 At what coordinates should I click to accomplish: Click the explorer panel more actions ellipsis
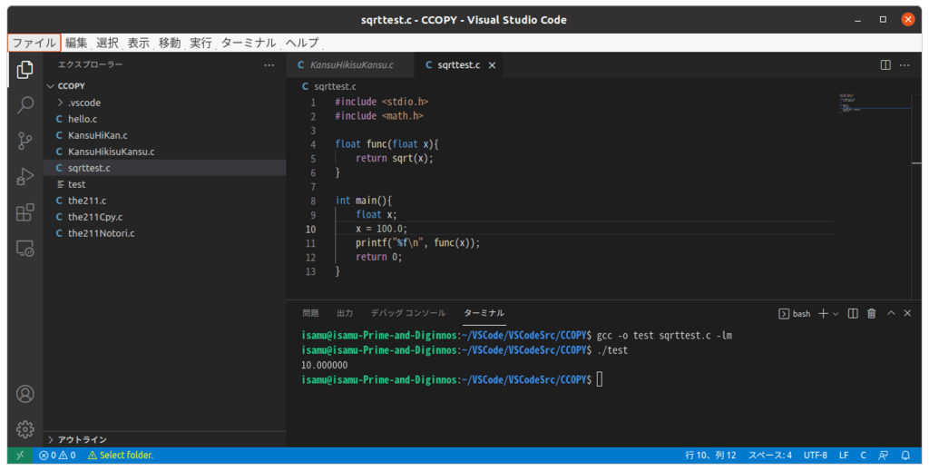(269, 65)
